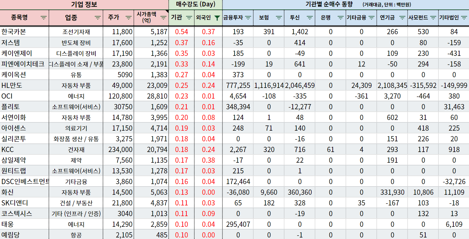Select the 코스텍시스 stock name cell
Image resolution: width=469 pixels, height=239 pixels.
pos(24,213)
